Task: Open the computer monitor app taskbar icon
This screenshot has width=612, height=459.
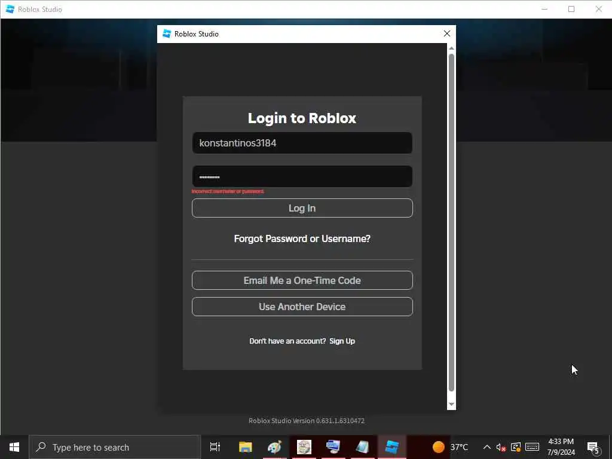Action: (x=333, y=447)
